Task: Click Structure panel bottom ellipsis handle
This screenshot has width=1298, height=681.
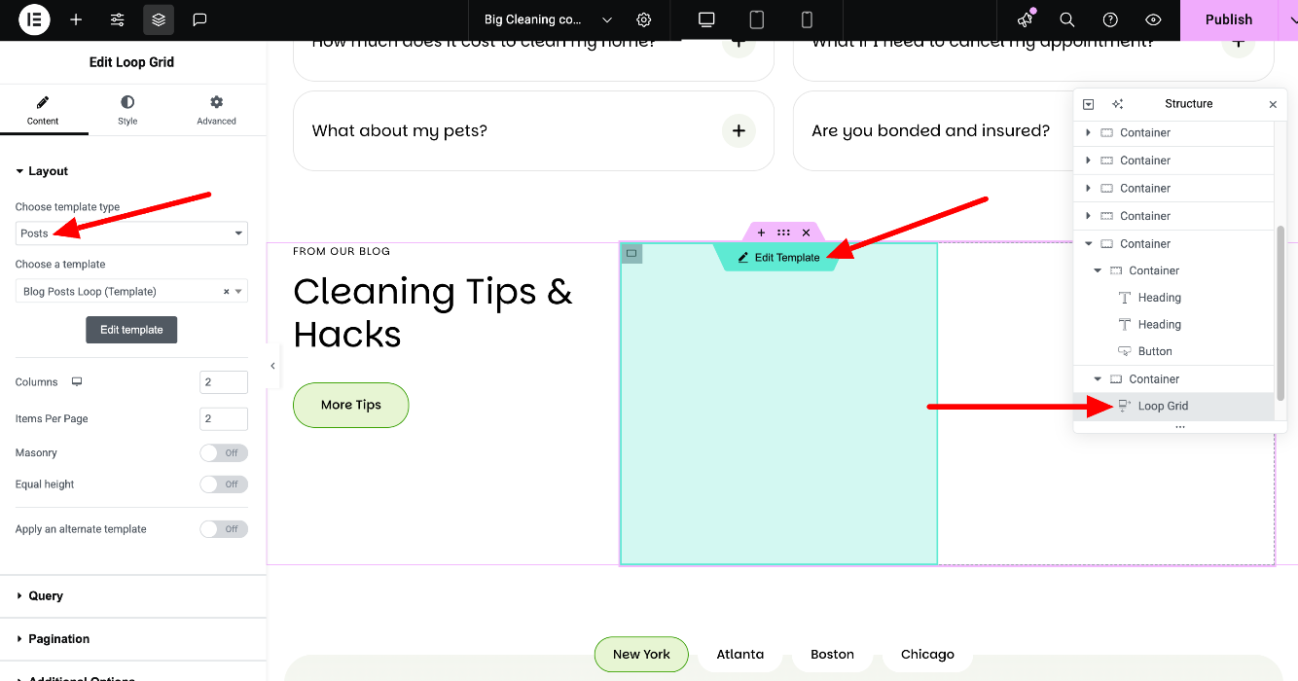Action: pyautogui.click(x=1180, y=427)
